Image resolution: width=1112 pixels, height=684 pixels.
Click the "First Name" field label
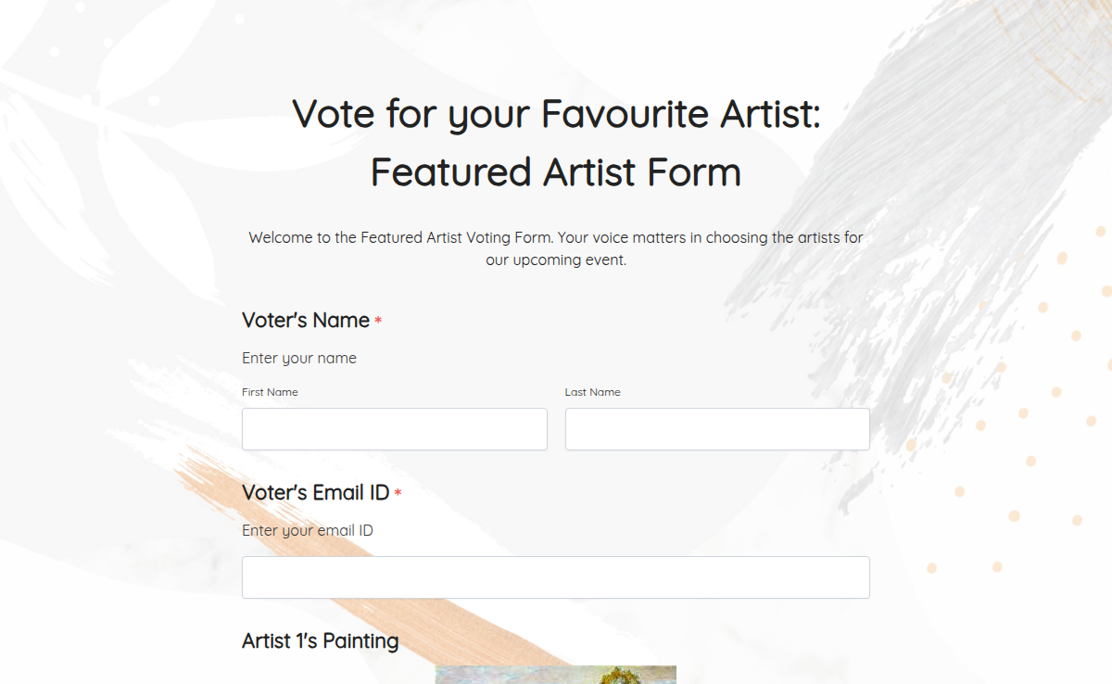[270, 391]
